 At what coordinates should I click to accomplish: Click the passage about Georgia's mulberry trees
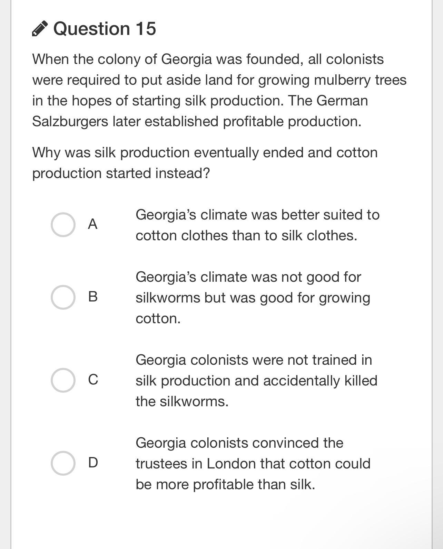(x=219, y=90)
